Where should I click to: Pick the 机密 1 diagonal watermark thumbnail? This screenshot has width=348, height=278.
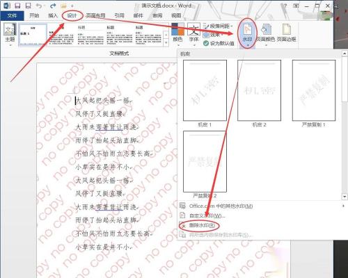205,90
